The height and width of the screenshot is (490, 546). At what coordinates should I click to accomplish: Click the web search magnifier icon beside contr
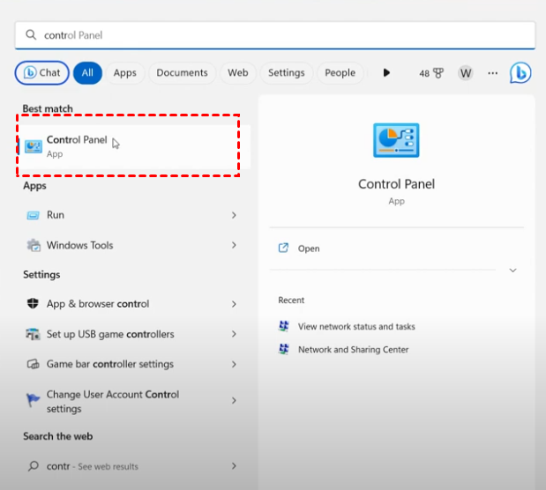[34, 465]
